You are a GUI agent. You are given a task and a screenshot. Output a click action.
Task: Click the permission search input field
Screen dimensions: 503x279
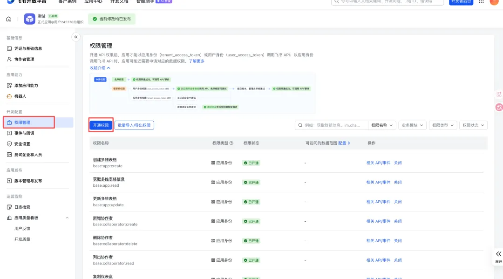[x=332, y=125]
